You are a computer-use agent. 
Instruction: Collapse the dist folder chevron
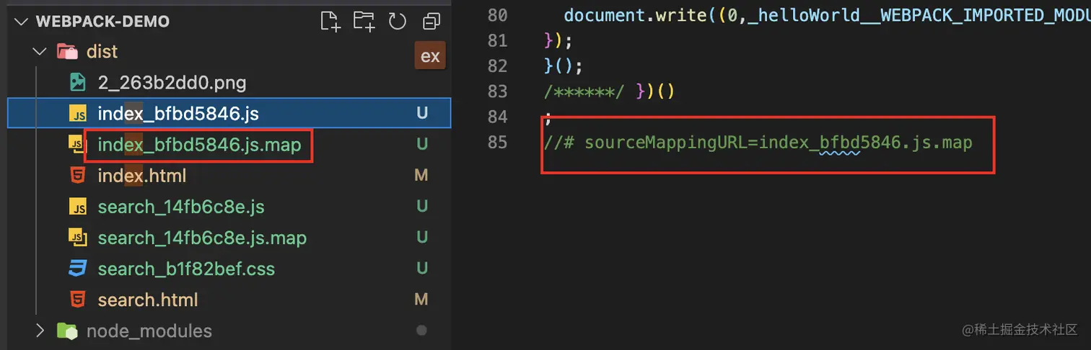coord(38,52)
